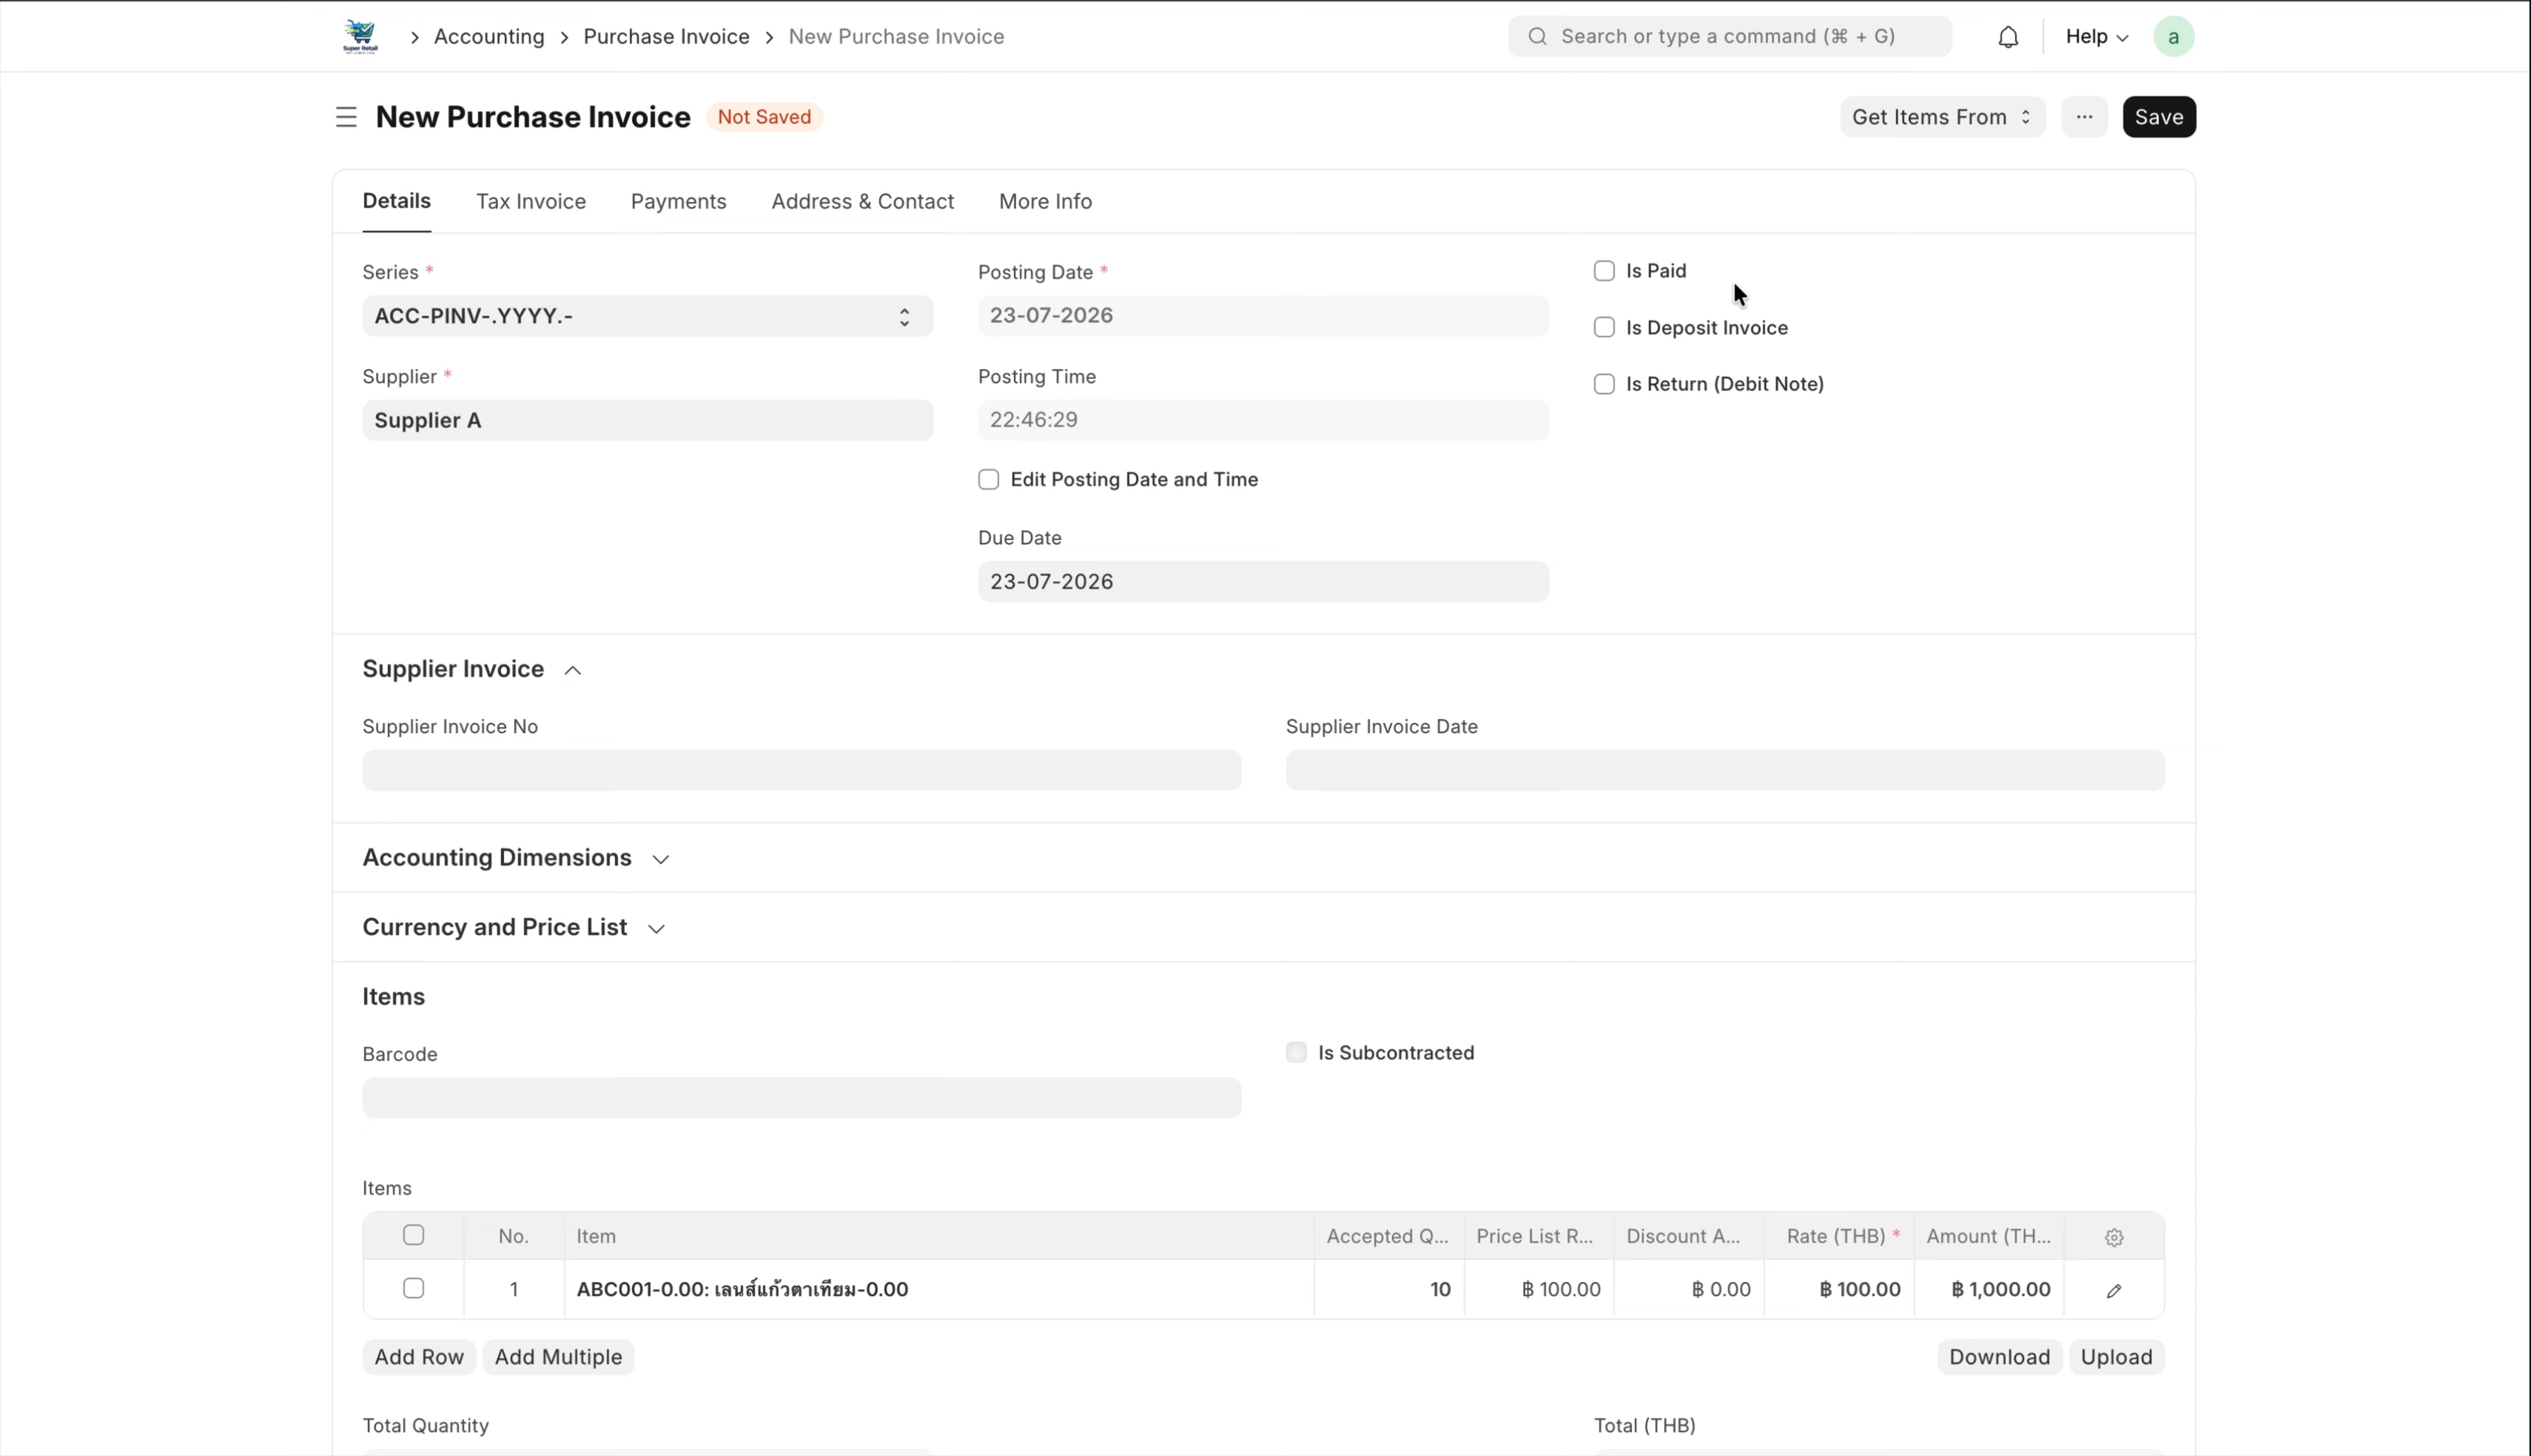Open the notifications bell
The image size is (2531, 1456).
point(2008,37)
